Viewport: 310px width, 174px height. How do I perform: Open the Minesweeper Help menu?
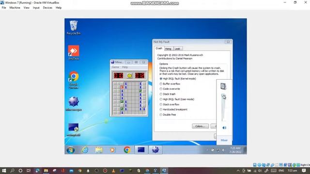tap(125, 67)
